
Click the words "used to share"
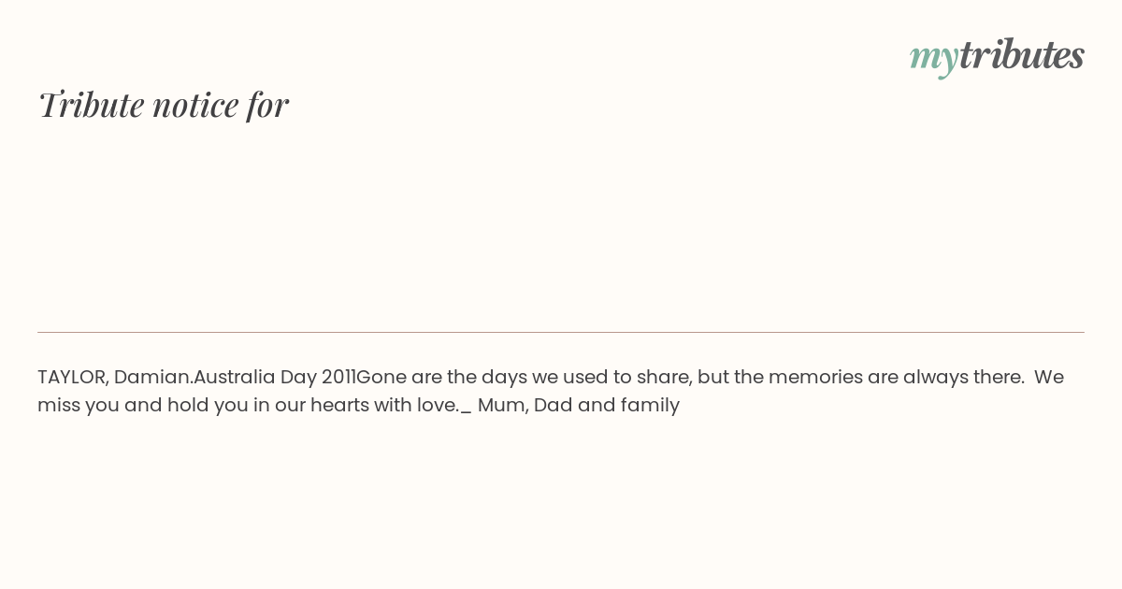626,378
